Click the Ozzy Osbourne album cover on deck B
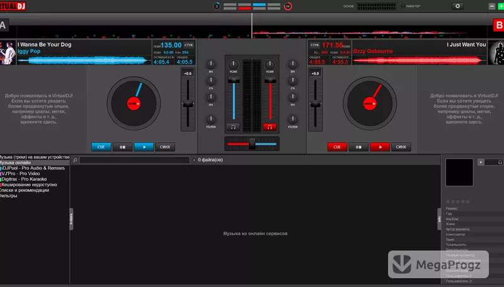The height and width of the screenshot is (287, 504). (x=496, y=52)
